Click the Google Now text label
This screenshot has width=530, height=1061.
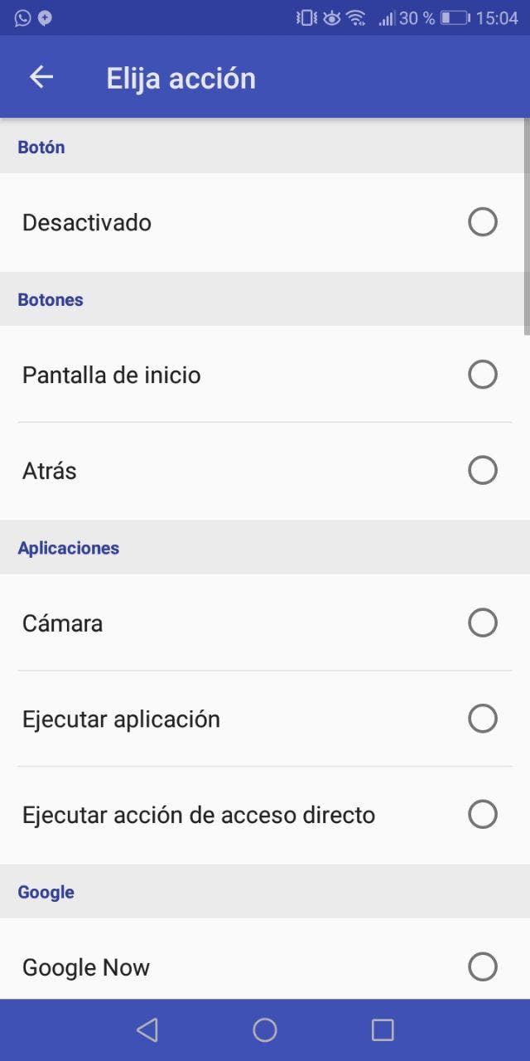tap(86, 967)
